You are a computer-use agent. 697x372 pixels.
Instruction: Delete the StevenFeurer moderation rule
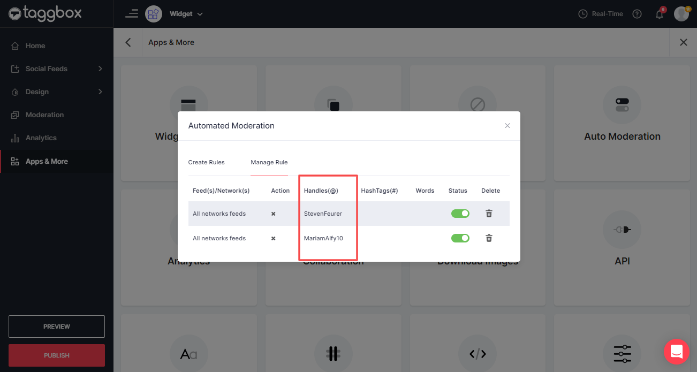(489, 214)
